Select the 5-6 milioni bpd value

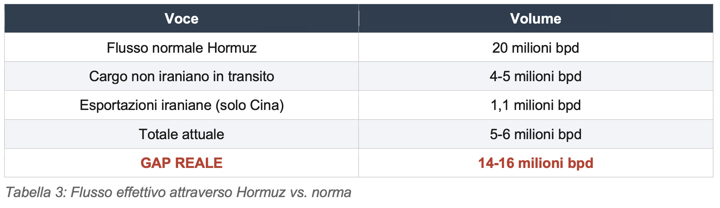535,134
